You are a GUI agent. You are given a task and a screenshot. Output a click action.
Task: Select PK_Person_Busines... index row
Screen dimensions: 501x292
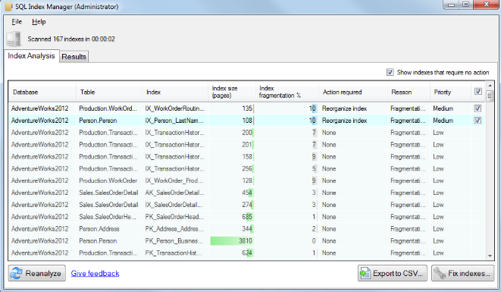175,241
